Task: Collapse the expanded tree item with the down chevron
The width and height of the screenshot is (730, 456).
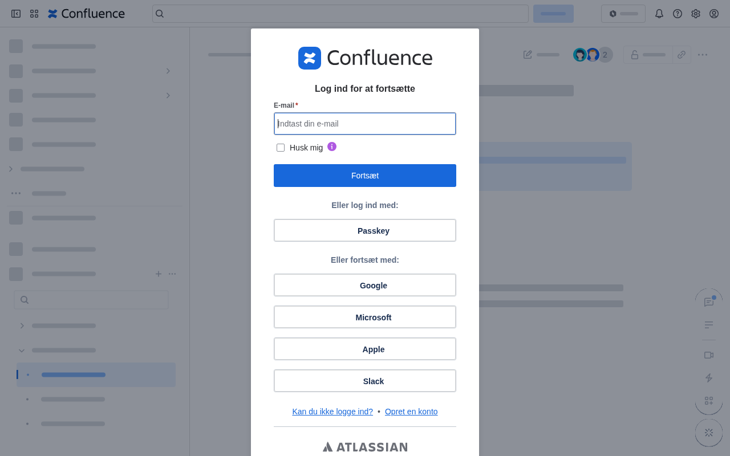Action: point(22,351)
